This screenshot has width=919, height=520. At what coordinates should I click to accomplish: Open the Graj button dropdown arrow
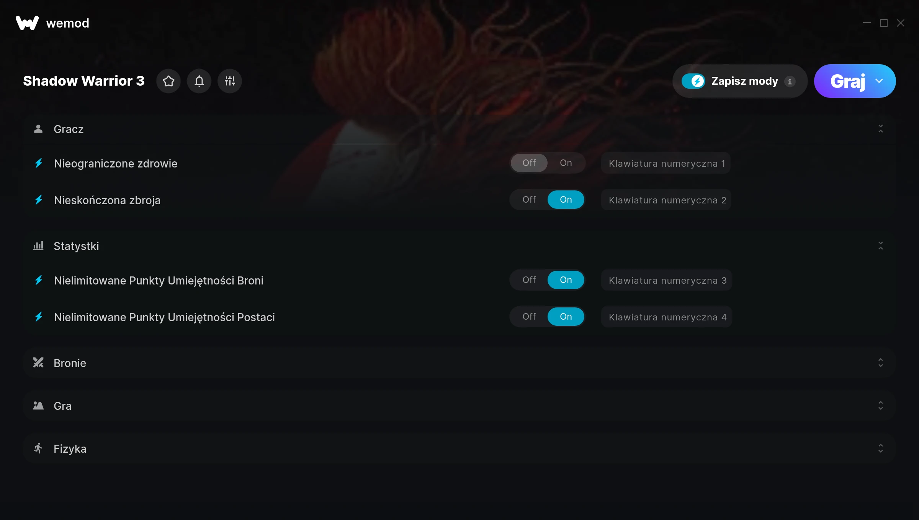click(x=879, y=81)
